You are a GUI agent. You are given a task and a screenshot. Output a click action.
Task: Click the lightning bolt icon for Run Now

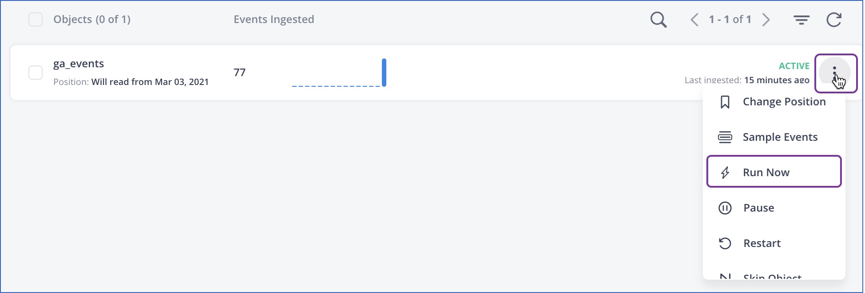pos(725,172)
